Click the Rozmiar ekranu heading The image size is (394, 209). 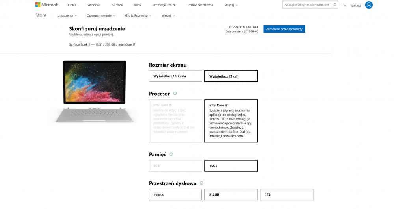[x=168, y=65]
